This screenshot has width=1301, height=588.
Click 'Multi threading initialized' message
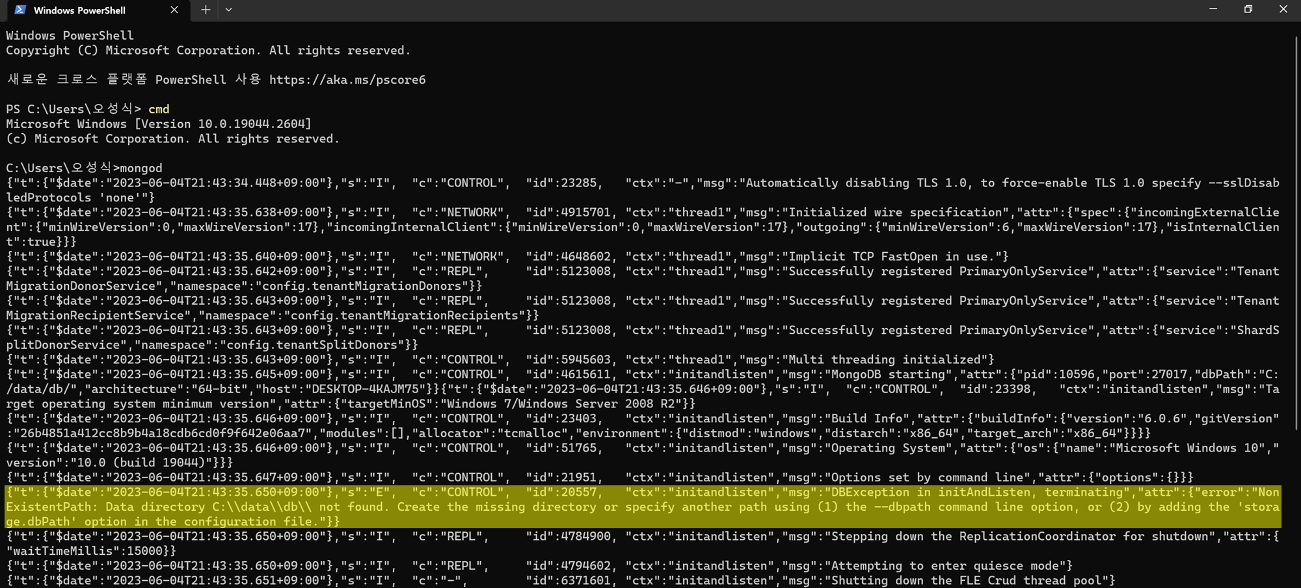885,360
